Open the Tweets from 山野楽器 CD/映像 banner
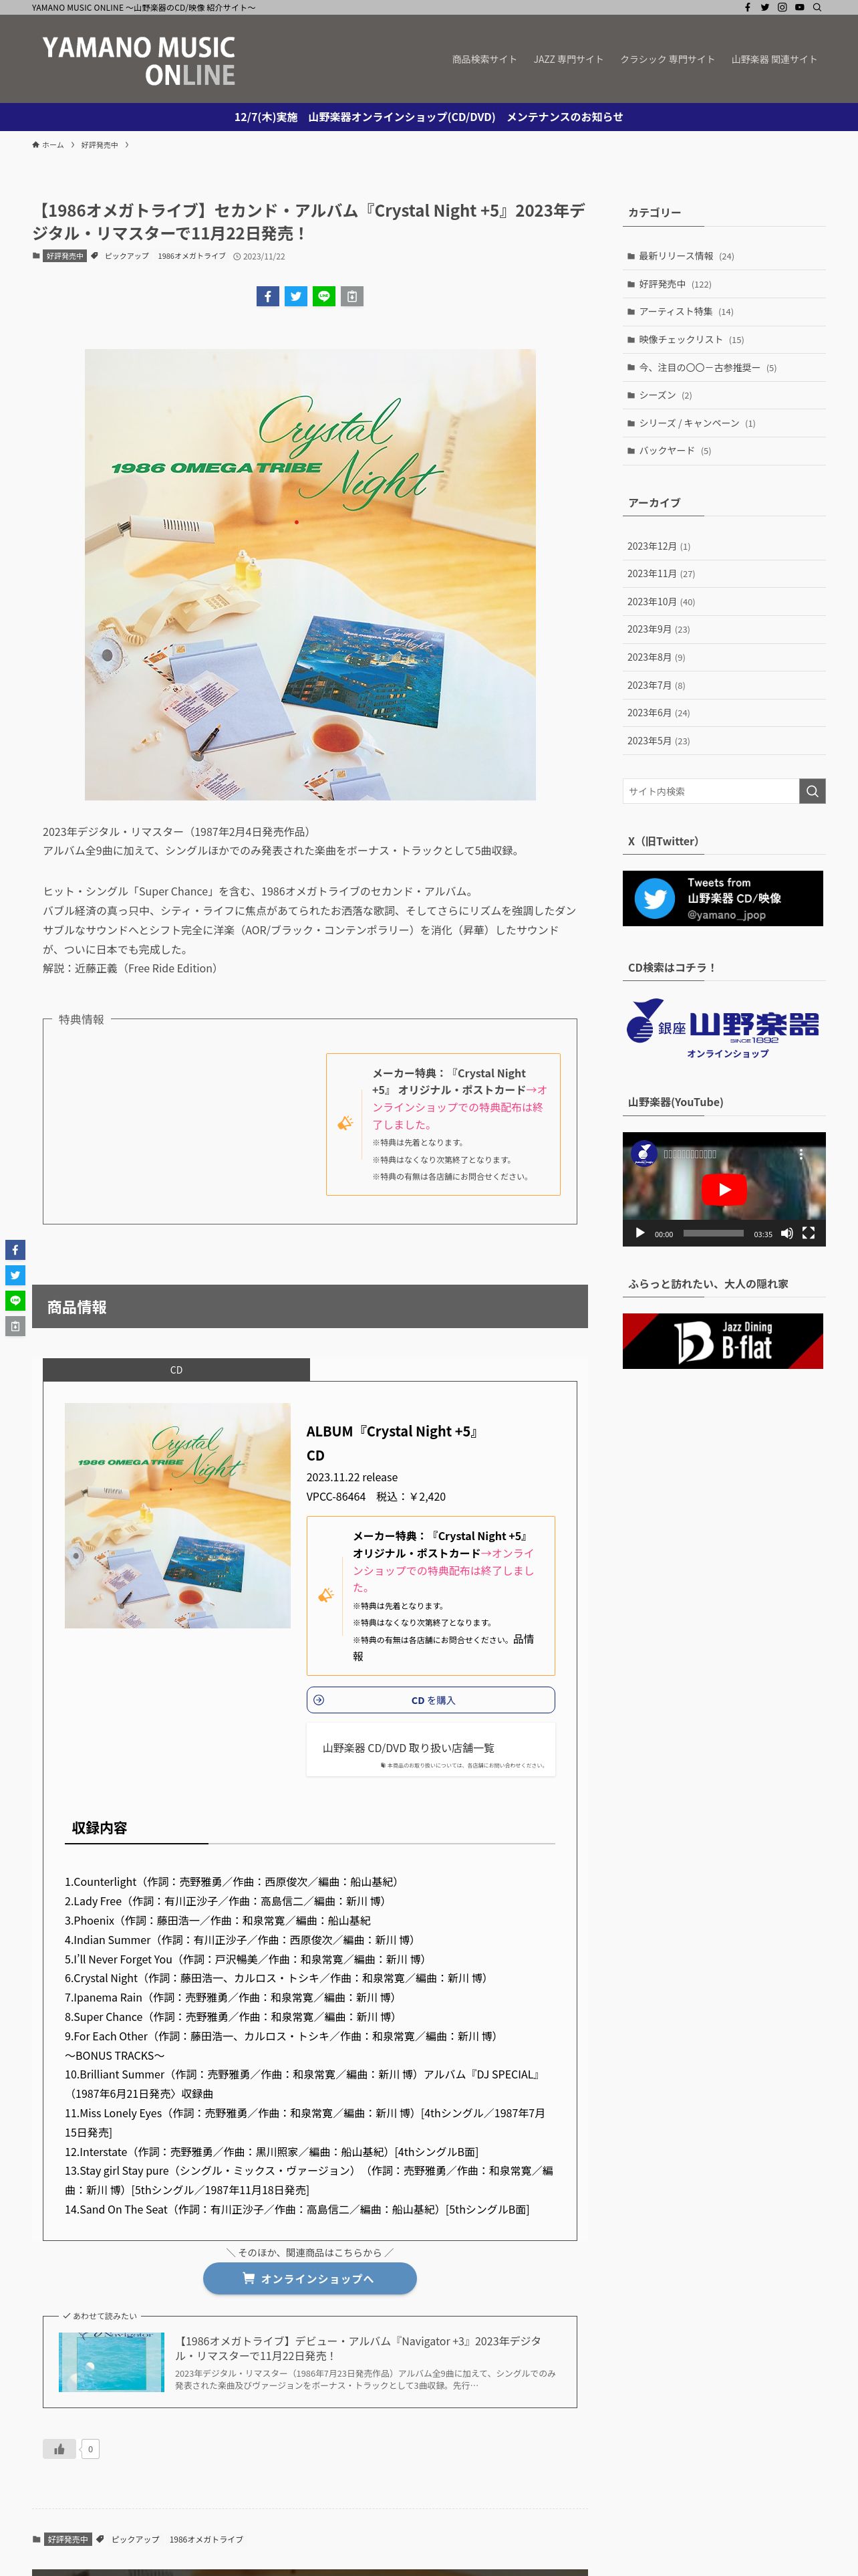The image size is (858, 2576). (x=723, y=898)
